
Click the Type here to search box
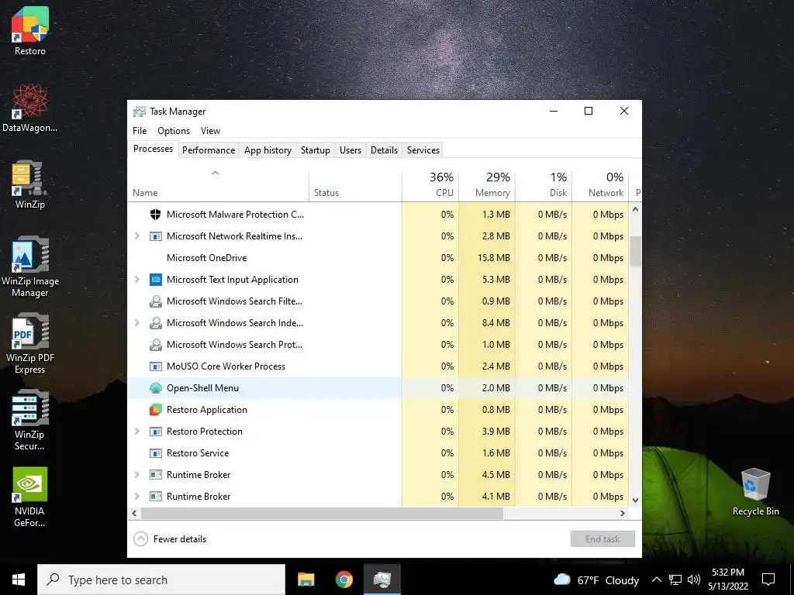(161, 580)
